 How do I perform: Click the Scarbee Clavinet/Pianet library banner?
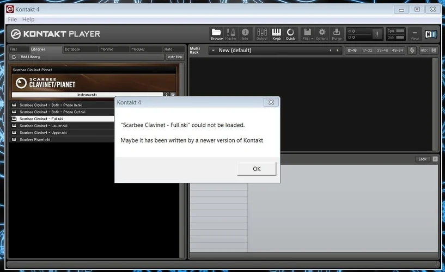94,83
